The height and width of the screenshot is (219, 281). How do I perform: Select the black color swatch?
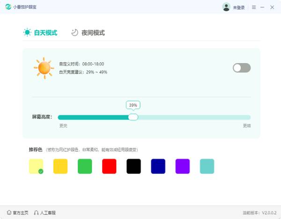tap(133, 166)
